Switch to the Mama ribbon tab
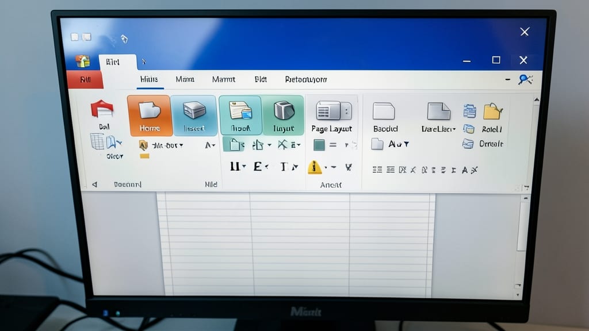 pyautogui.click(x=185, y=79)
